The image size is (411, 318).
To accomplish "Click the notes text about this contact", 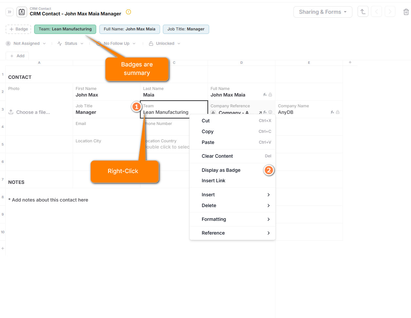I will pyautogui.click(x=48, y=200).
